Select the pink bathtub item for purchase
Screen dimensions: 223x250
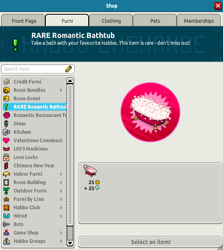(90, 171)
